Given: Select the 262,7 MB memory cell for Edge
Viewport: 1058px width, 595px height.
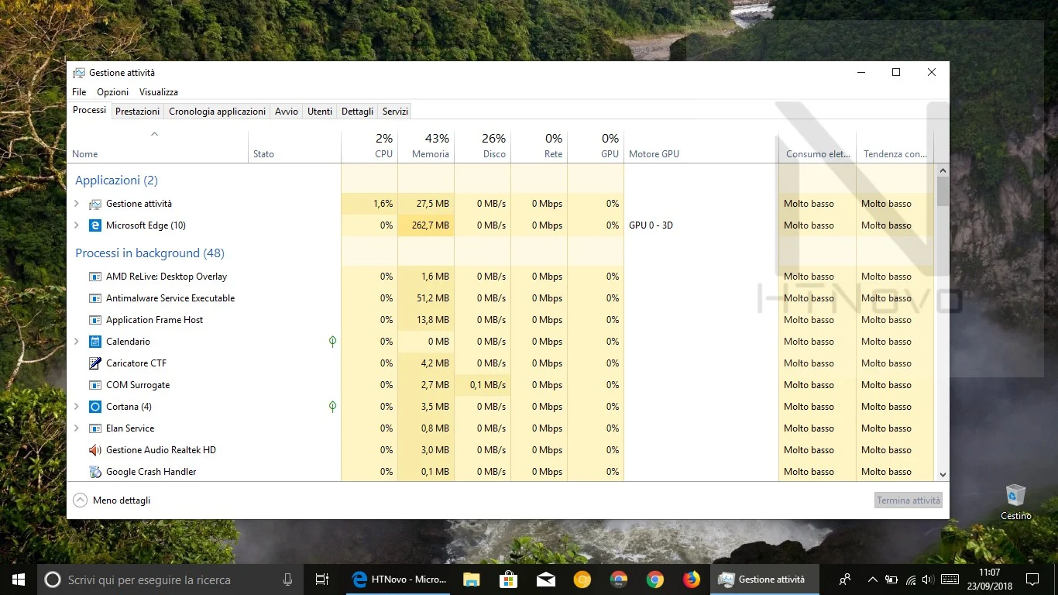Looking at the screenshot, I should point(426,225).
